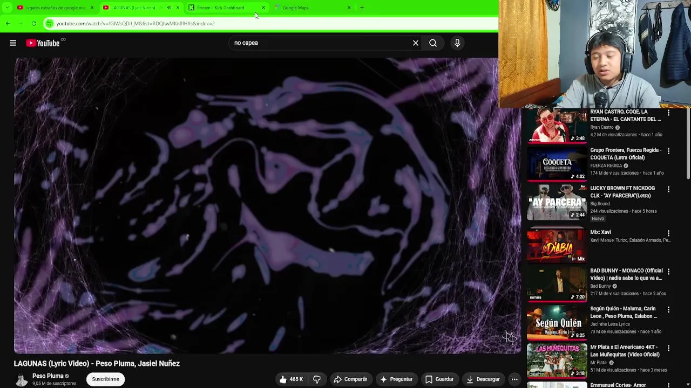
Task: Open BAD BUNNY MONACO thumbnail
Action: click(557, 285)
